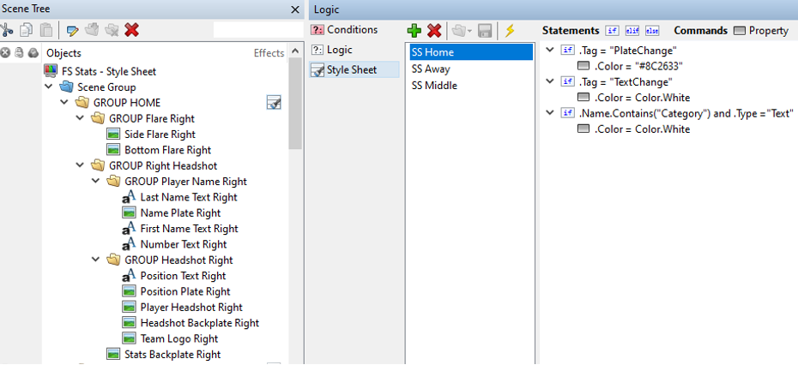Collapse the GROUP Player Name Right node

click(x=96, y=182)
